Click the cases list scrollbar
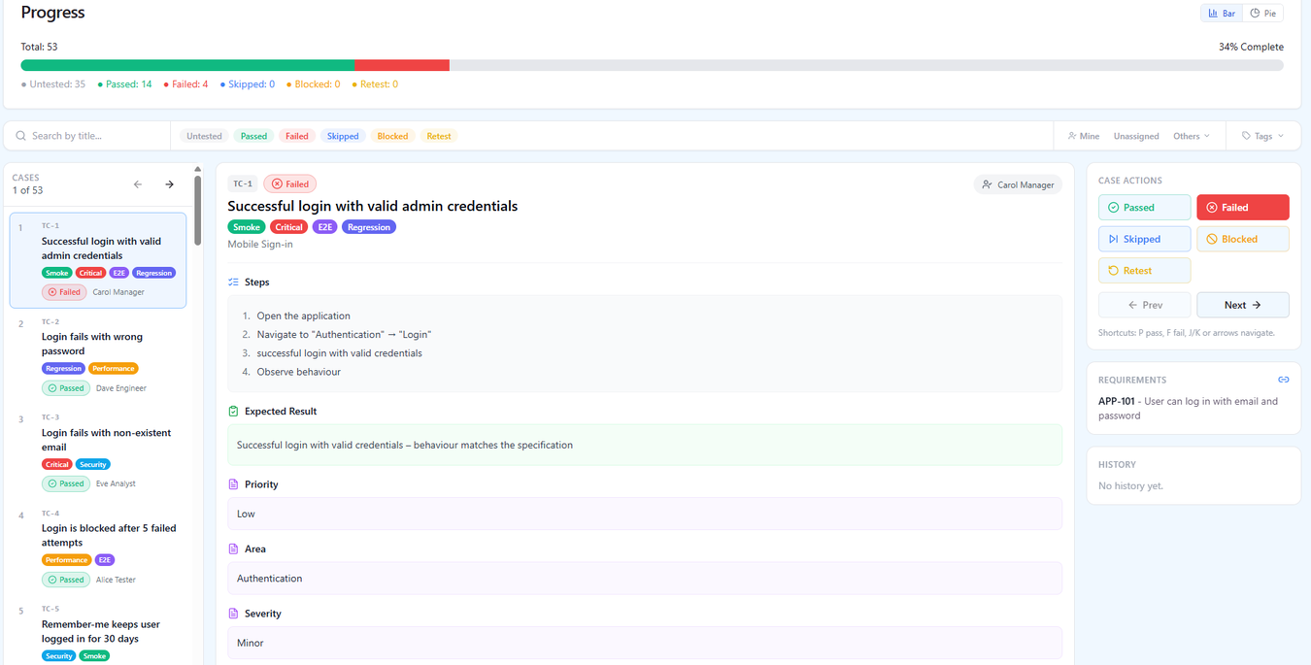This screenshot has height=665, width=1311. 198,209
